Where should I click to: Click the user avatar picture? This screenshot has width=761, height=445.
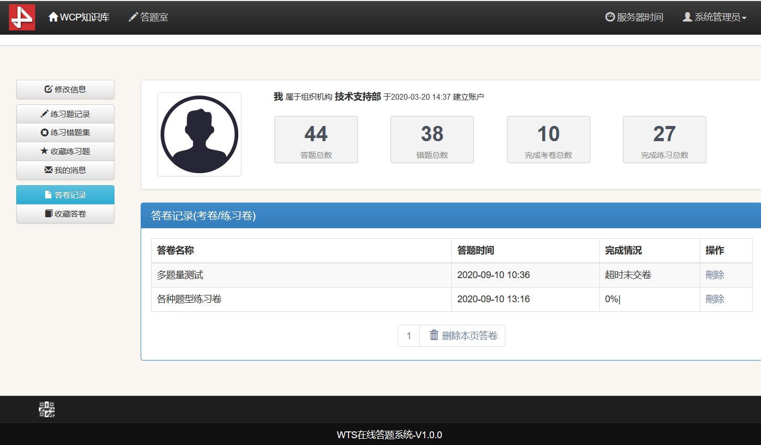click(x=199, y=134)
